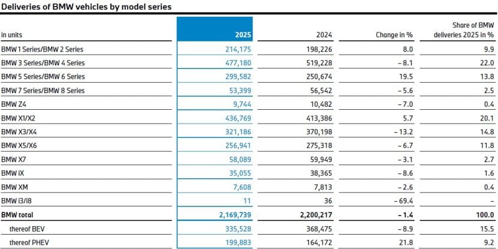Select the Change in % header
The width and height of the screenshot is (498, 249).
(x=394, y=35)
